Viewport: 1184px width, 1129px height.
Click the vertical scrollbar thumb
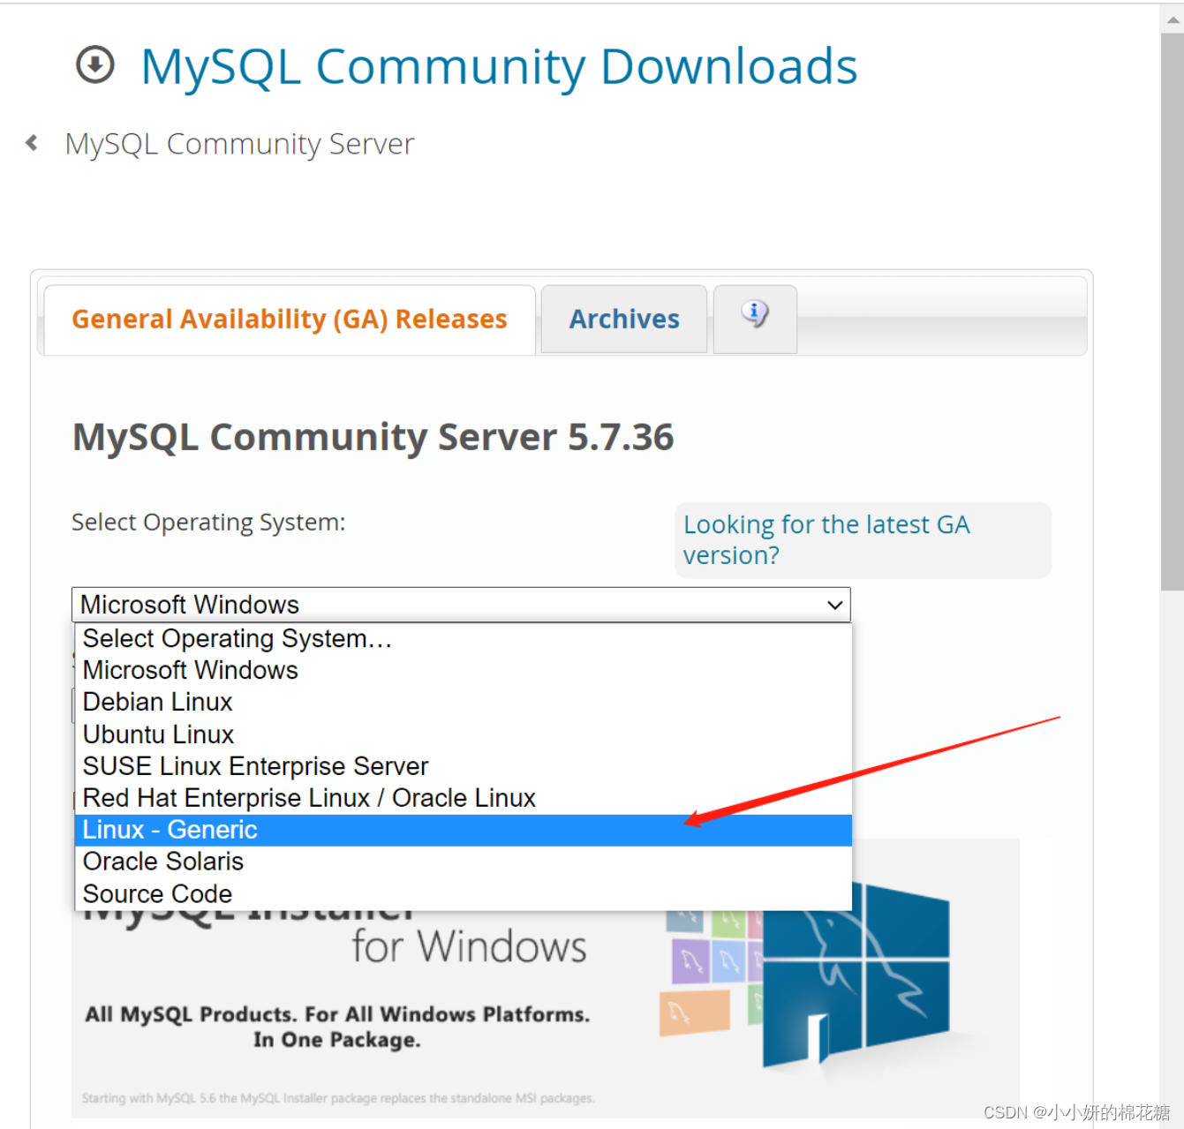(1173, 312)
